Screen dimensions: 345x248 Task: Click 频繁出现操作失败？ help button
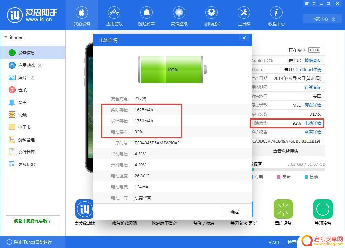click(x=32, y=221)
